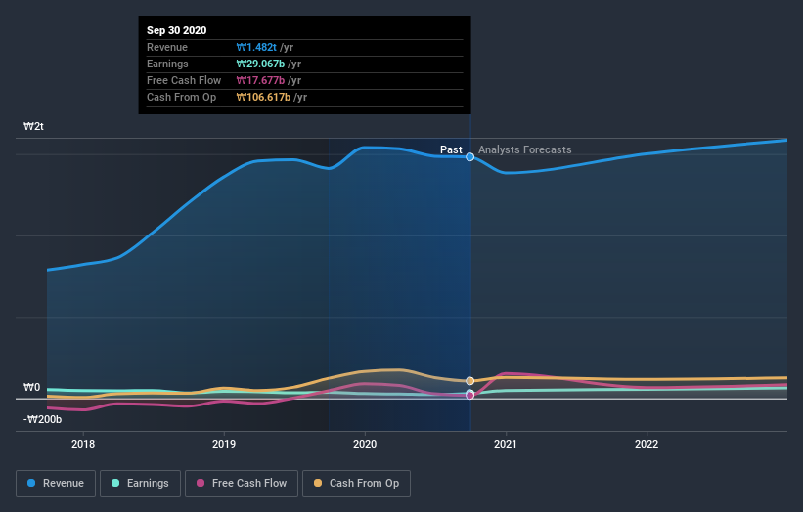Click the Free Cash Flow value ₩17.677b
This screenshot has height=512, width=803.
[x=260, y=80]
